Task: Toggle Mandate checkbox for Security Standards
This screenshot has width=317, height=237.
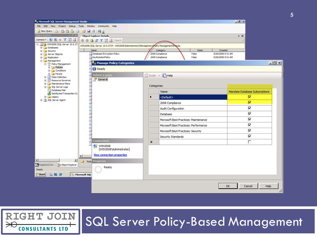Action: click(x=250, y=136)
